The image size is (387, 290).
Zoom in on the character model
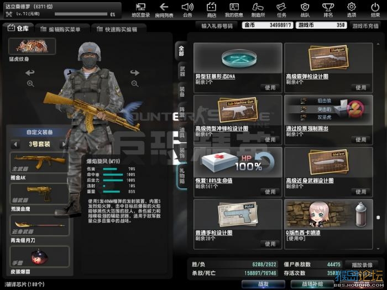click(30, 83)
